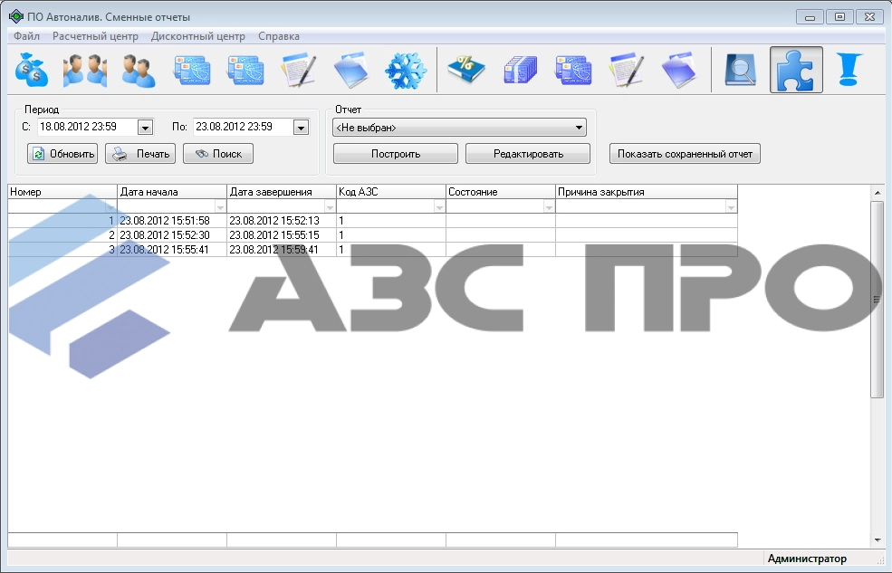The image size is (892, 573).
Task: Click the dark-blue cards icon beside the card stack
Action: (x=573, y=70)
